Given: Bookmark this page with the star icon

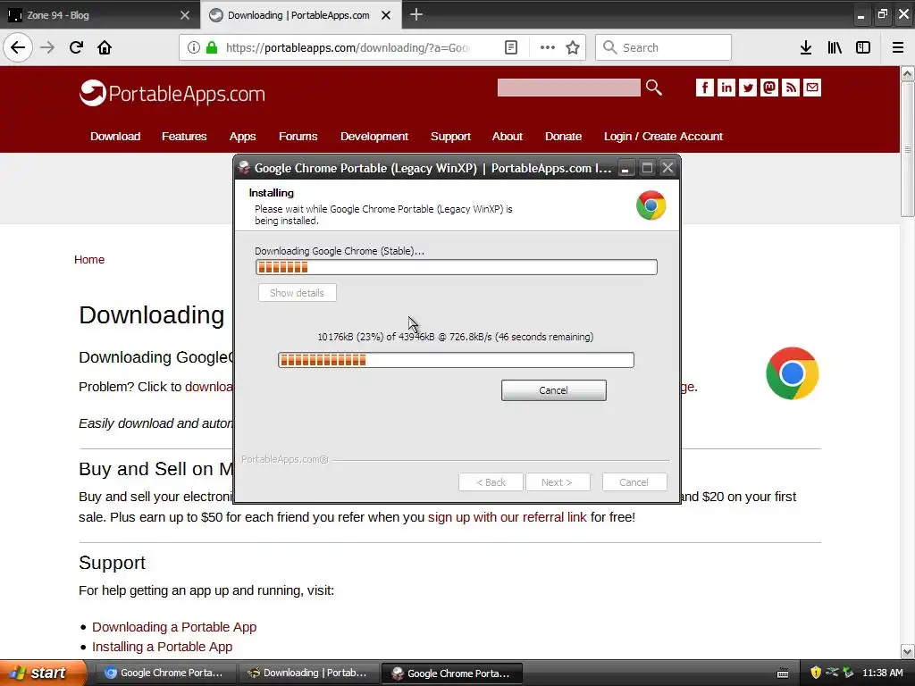Looking at the screenshot, I should pyautogui.click(x=573, y=47).
